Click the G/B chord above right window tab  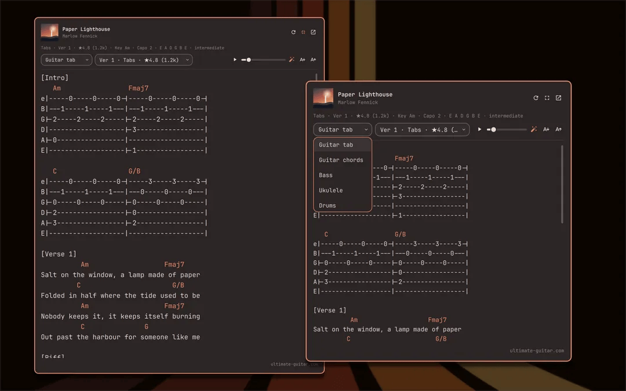[400, 234]
